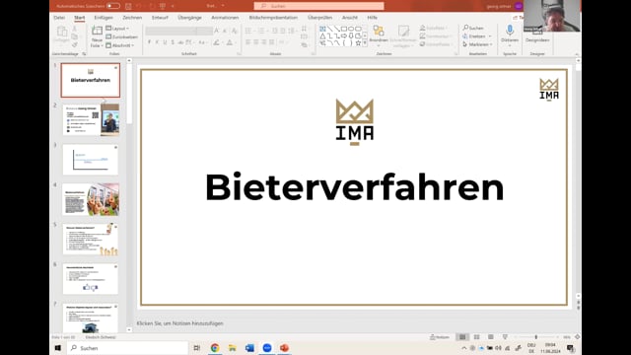
Task: Switch to the Bildschirmpräsentation tab
Action: (x=273, y=18)
